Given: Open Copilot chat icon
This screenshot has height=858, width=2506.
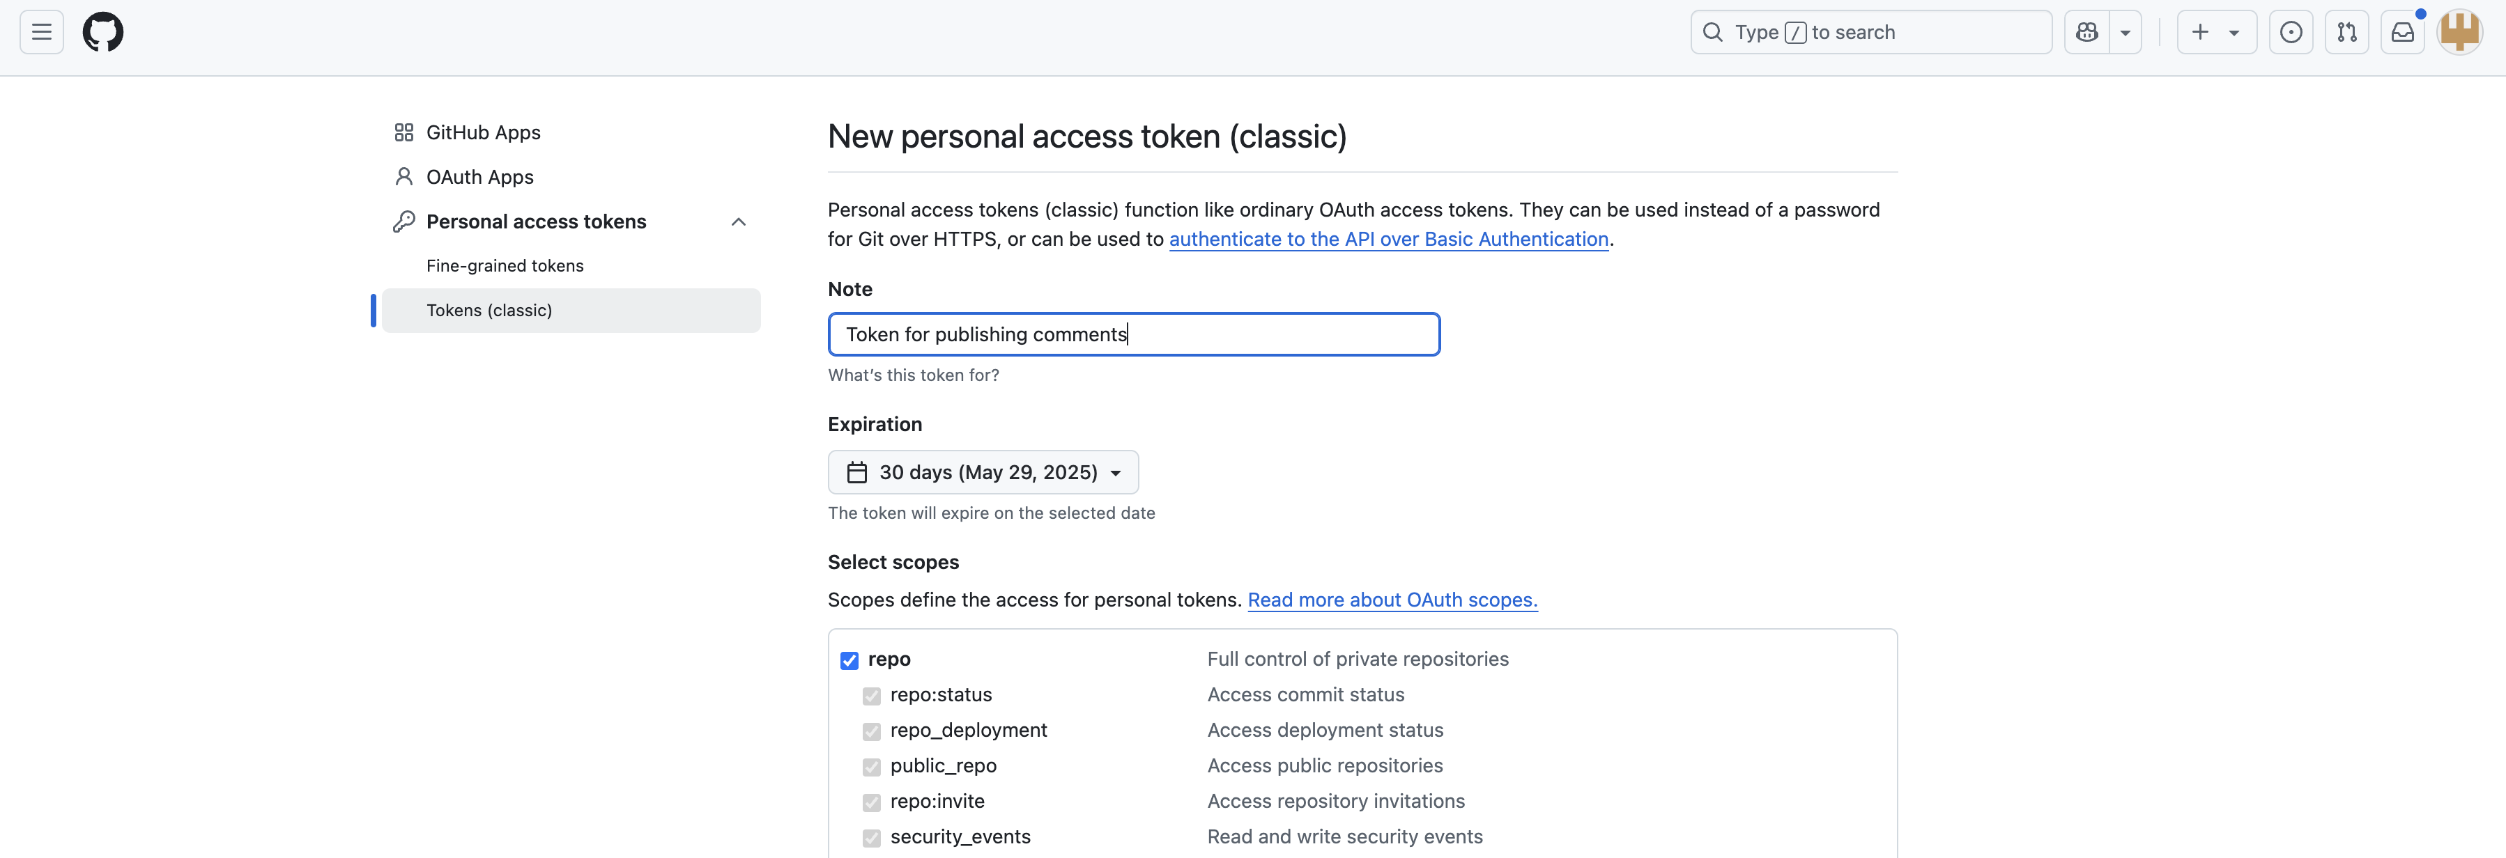Looking at the screenshot, I should 2086,32.
